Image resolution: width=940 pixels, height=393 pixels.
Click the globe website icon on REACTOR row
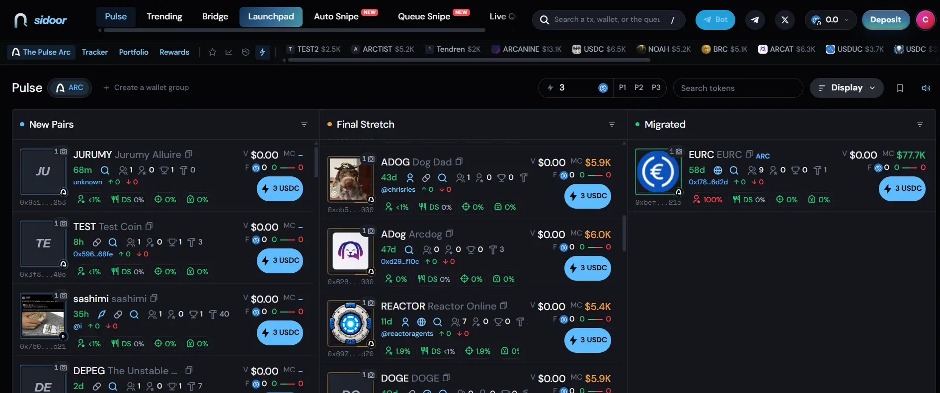421,321
